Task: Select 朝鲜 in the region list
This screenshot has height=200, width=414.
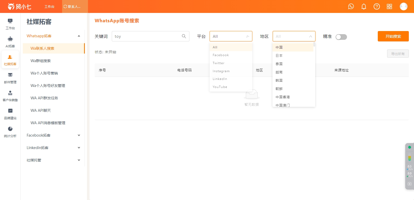Action: click(x=293, y=89)
